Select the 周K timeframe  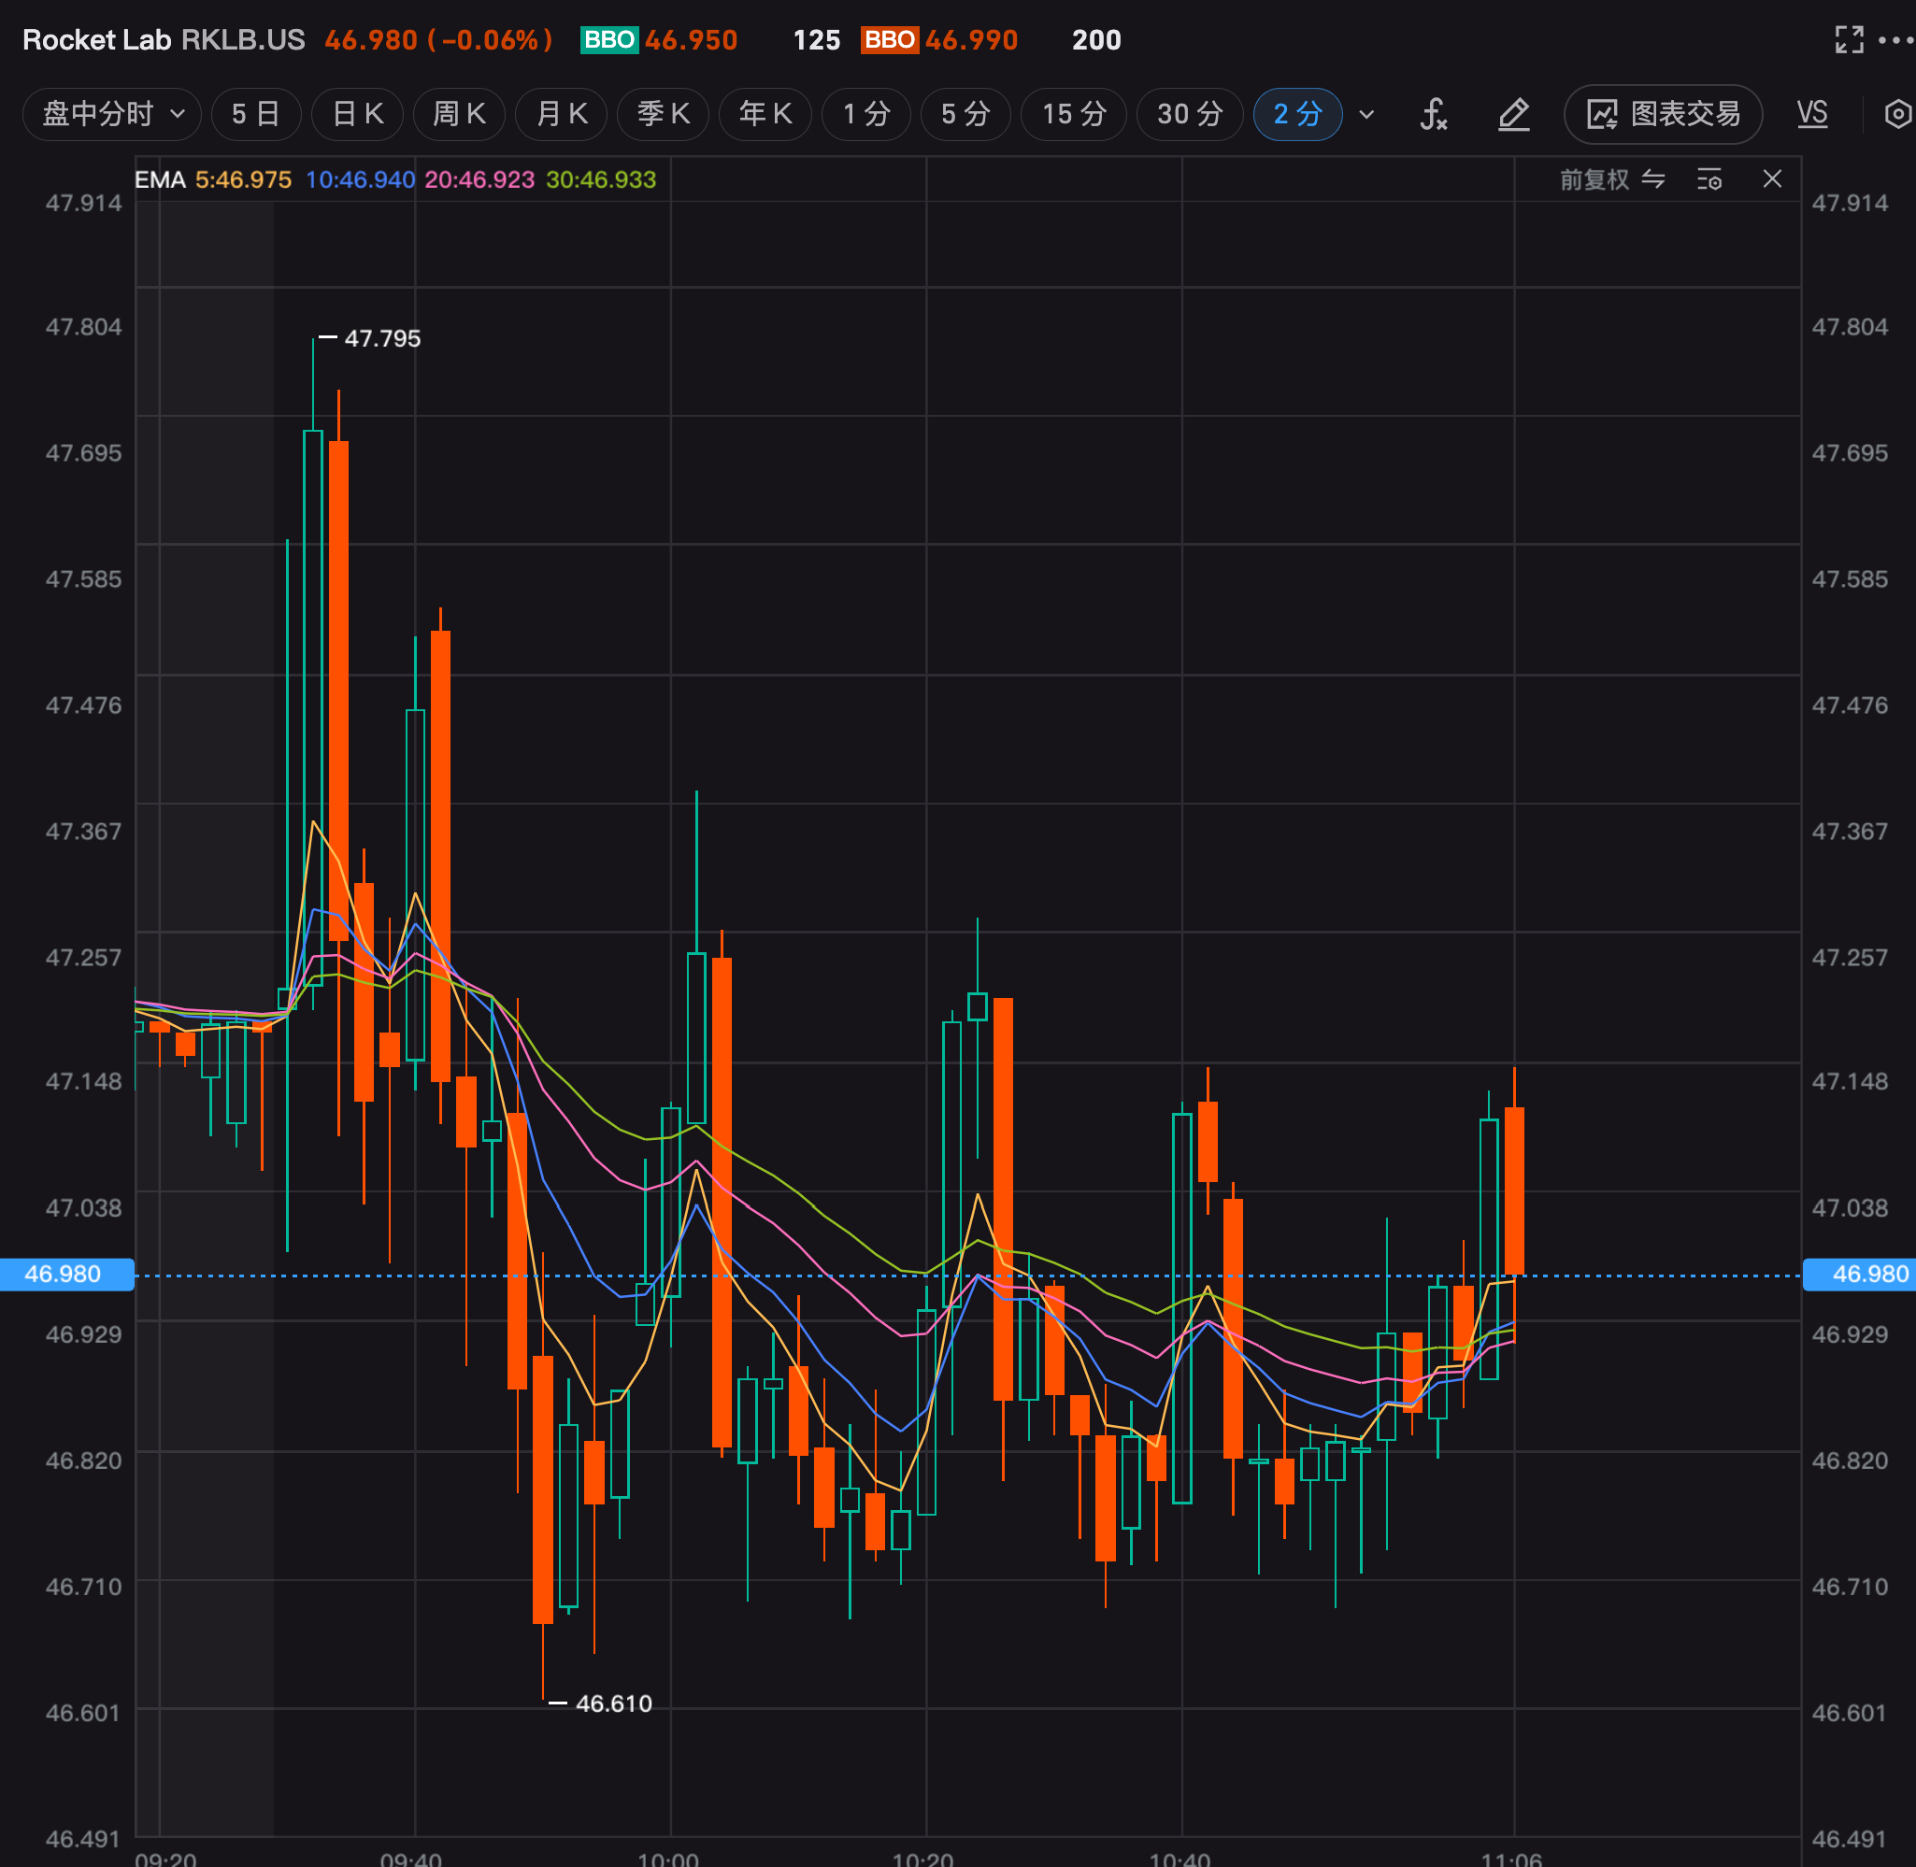pos(459,114)
